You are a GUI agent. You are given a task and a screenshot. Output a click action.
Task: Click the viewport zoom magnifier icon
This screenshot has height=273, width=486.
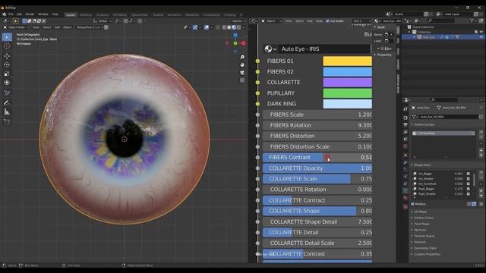242,58
